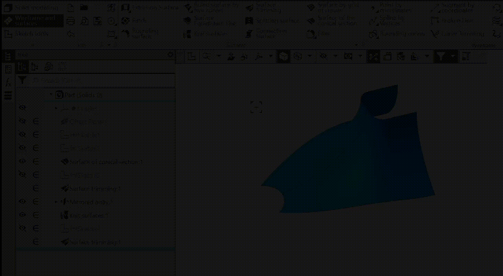Viewport: 503px width, 276px height.
Task: Collapse the Part (Solids: 0) root node
Action: point(51,95)
